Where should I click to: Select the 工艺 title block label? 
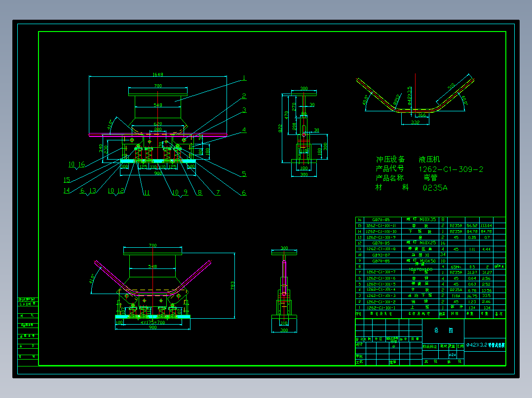pos(359,362)
